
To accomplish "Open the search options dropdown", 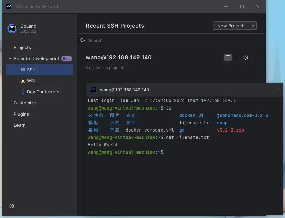I will [85, 41].
